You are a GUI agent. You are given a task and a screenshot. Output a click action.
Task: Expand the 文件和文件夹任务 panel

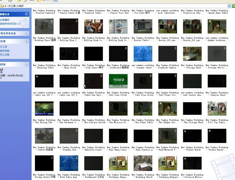(x=26, y=33)
